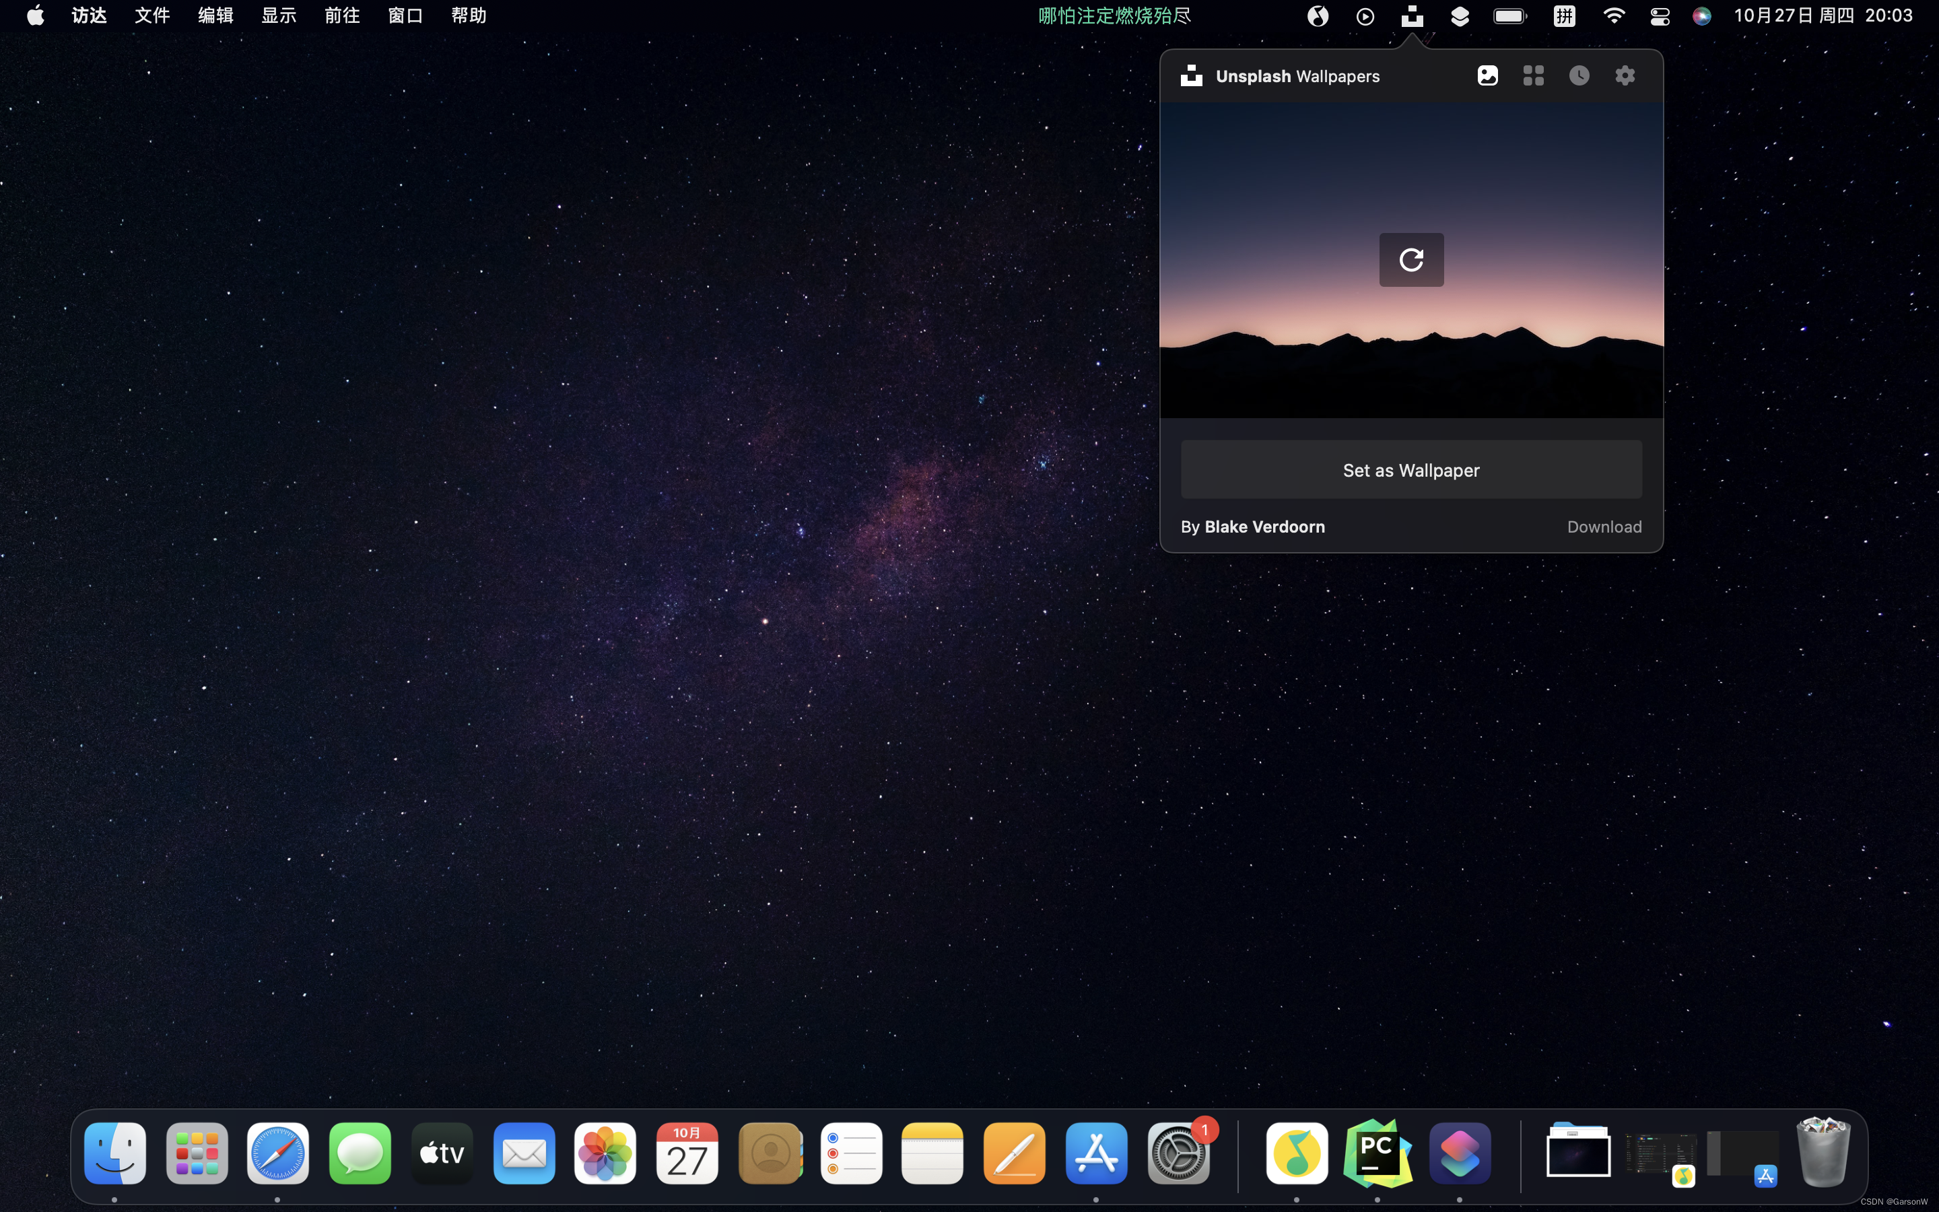The image size is (1939, 1212).
Task: Open Control Center in menu bar
Action: coord(1660,16)
